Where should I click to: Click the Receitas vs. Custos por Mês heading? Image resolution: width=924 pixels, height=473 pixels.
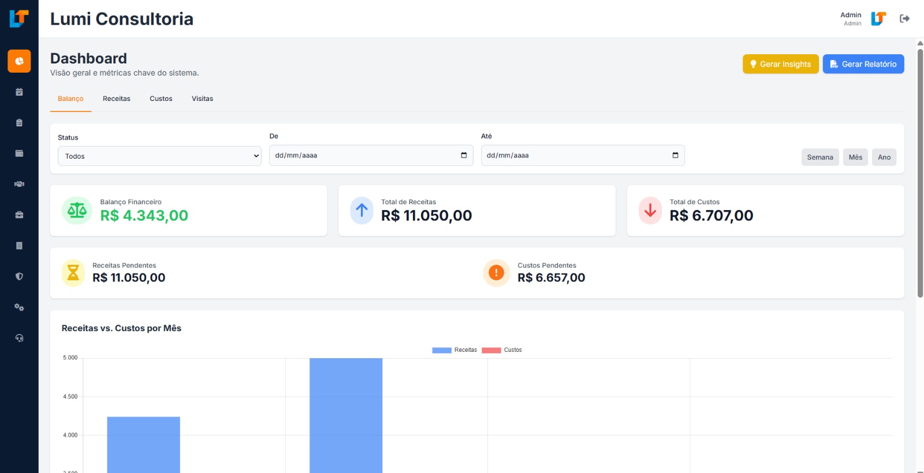[121, 328]
